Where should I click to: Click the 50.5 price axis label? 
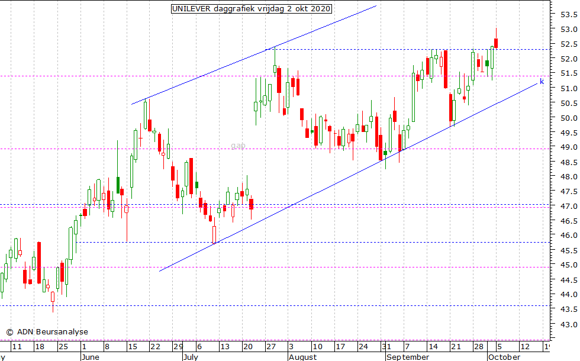[x=569, y=103]
